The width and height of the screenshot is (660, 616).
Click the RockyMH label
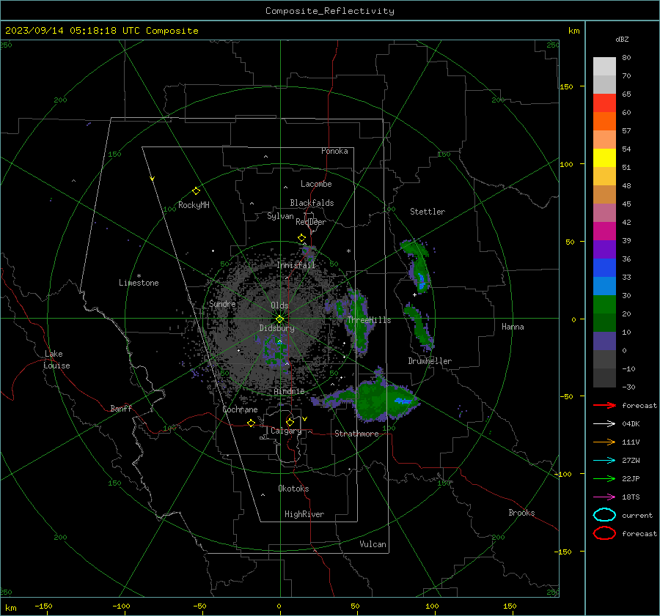[x=194, y=205]
